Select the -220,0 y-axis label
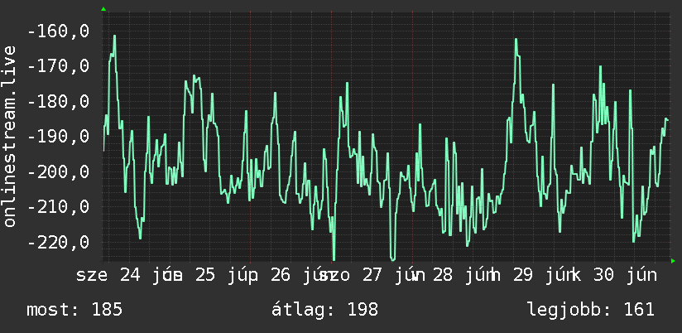 (58, 242)
